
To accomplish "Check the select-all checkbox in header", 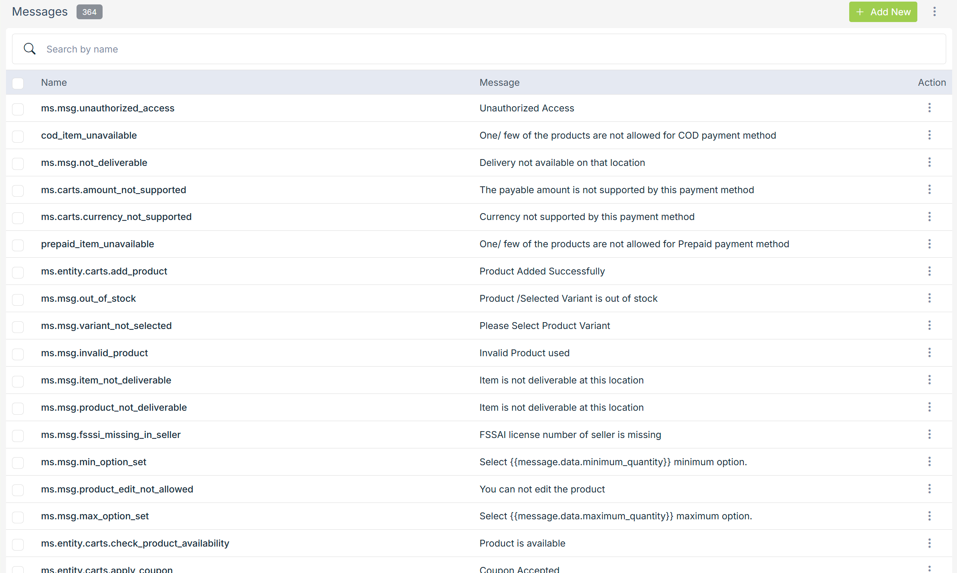I will pyautogui.click(x=18, y=83).
